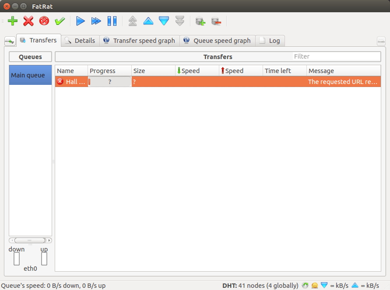Move transfer down one position
Image resolution: width=390 pixels, height=290 pixels.
pyautogui.click(x=164, y=21)
